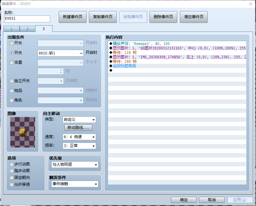Click the 名称 field containing EV031

(x=27, y=19)
